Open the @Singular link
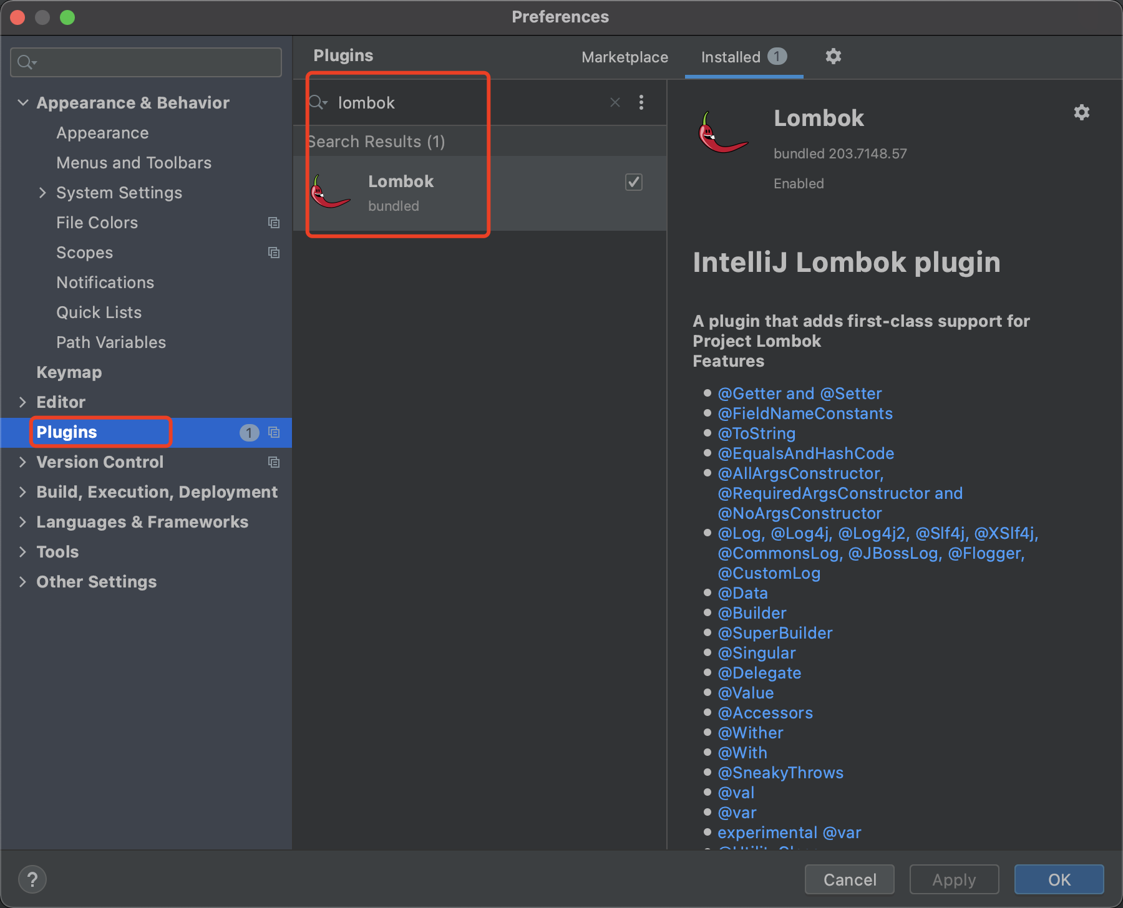Viewport: 1123px width, 908px height. click(x=756, y=653)
